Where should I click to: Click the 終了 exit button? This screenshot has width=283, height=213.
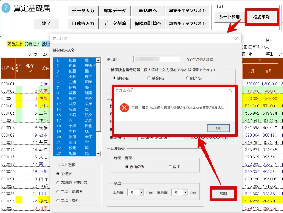(46, 23)
